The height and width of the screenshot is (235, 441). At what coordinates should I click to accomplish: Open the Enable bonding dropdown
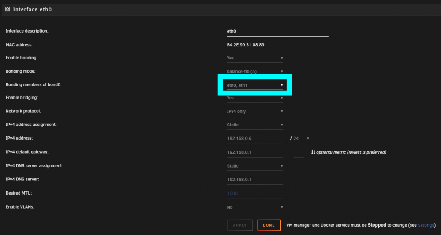255,58
